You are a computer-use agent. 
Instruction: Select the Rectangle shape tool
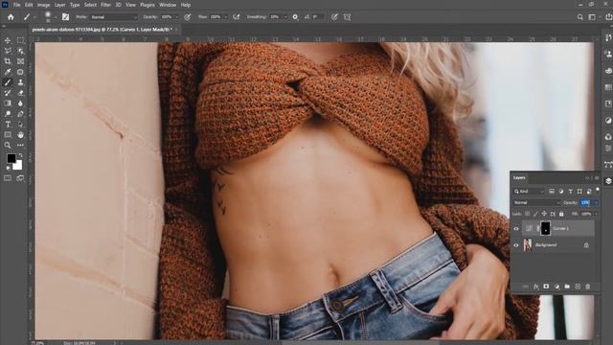(8, 134)
